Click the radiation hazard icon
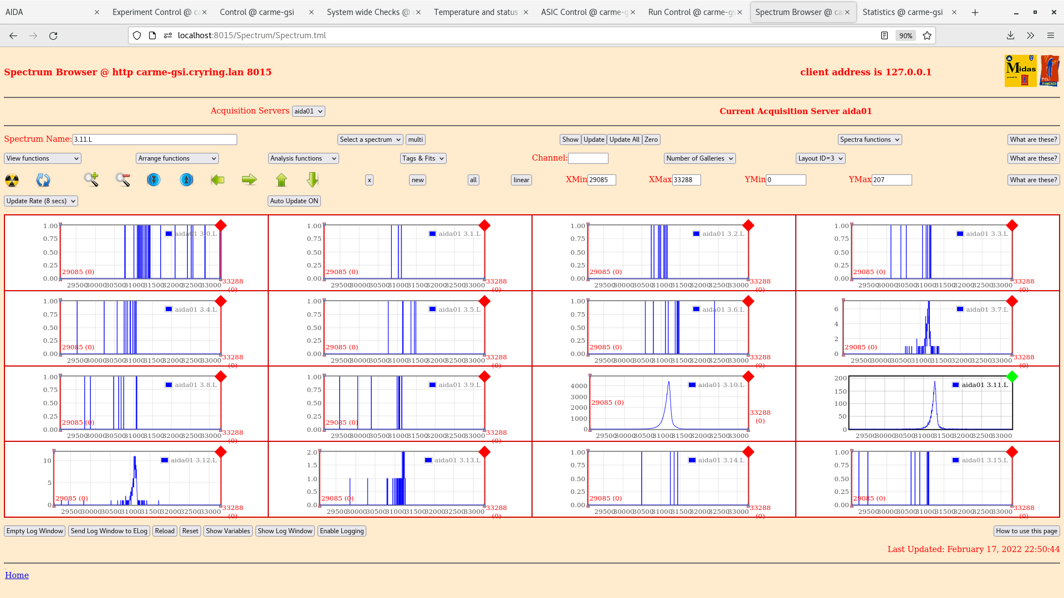 coord(12,180)
